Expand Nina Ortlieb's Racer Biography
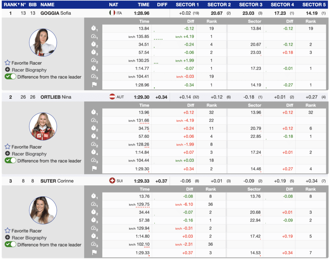The image size is (330, 259). coord(7,154)
